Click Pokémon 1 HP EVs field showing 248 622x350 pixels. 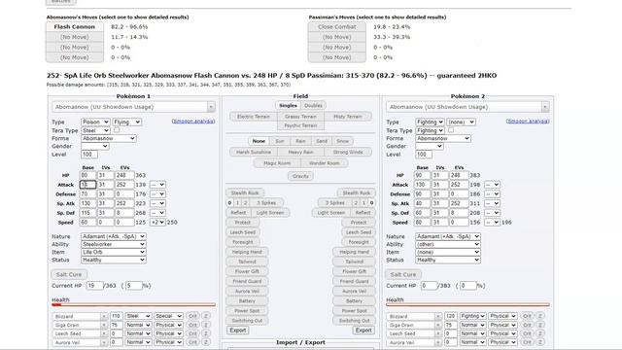pos(124,175)
